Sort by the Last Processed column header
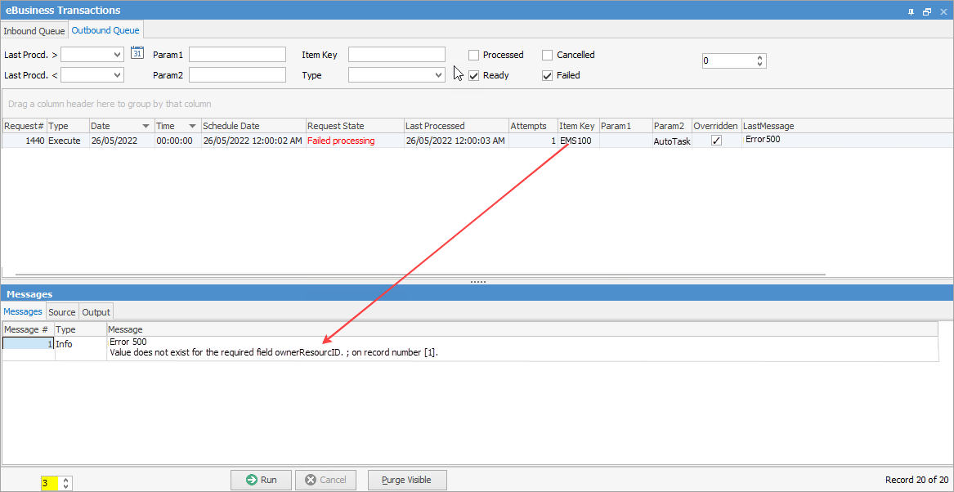This screenshot has height=492, width=954. 456,126
